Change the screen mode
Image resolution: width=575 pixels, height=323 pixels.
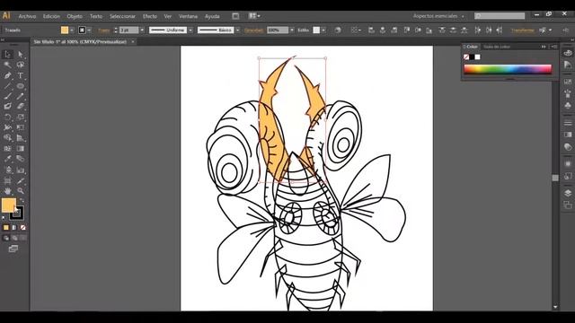pos(13,249)
